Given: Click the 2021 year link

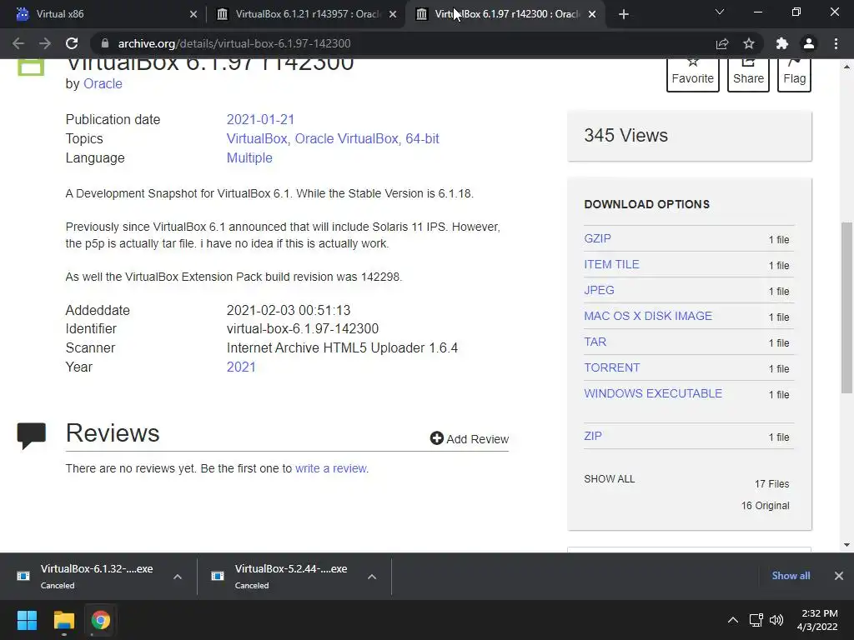Looking at the screenshot, I should pyautogui.click(x=241, y=367).
